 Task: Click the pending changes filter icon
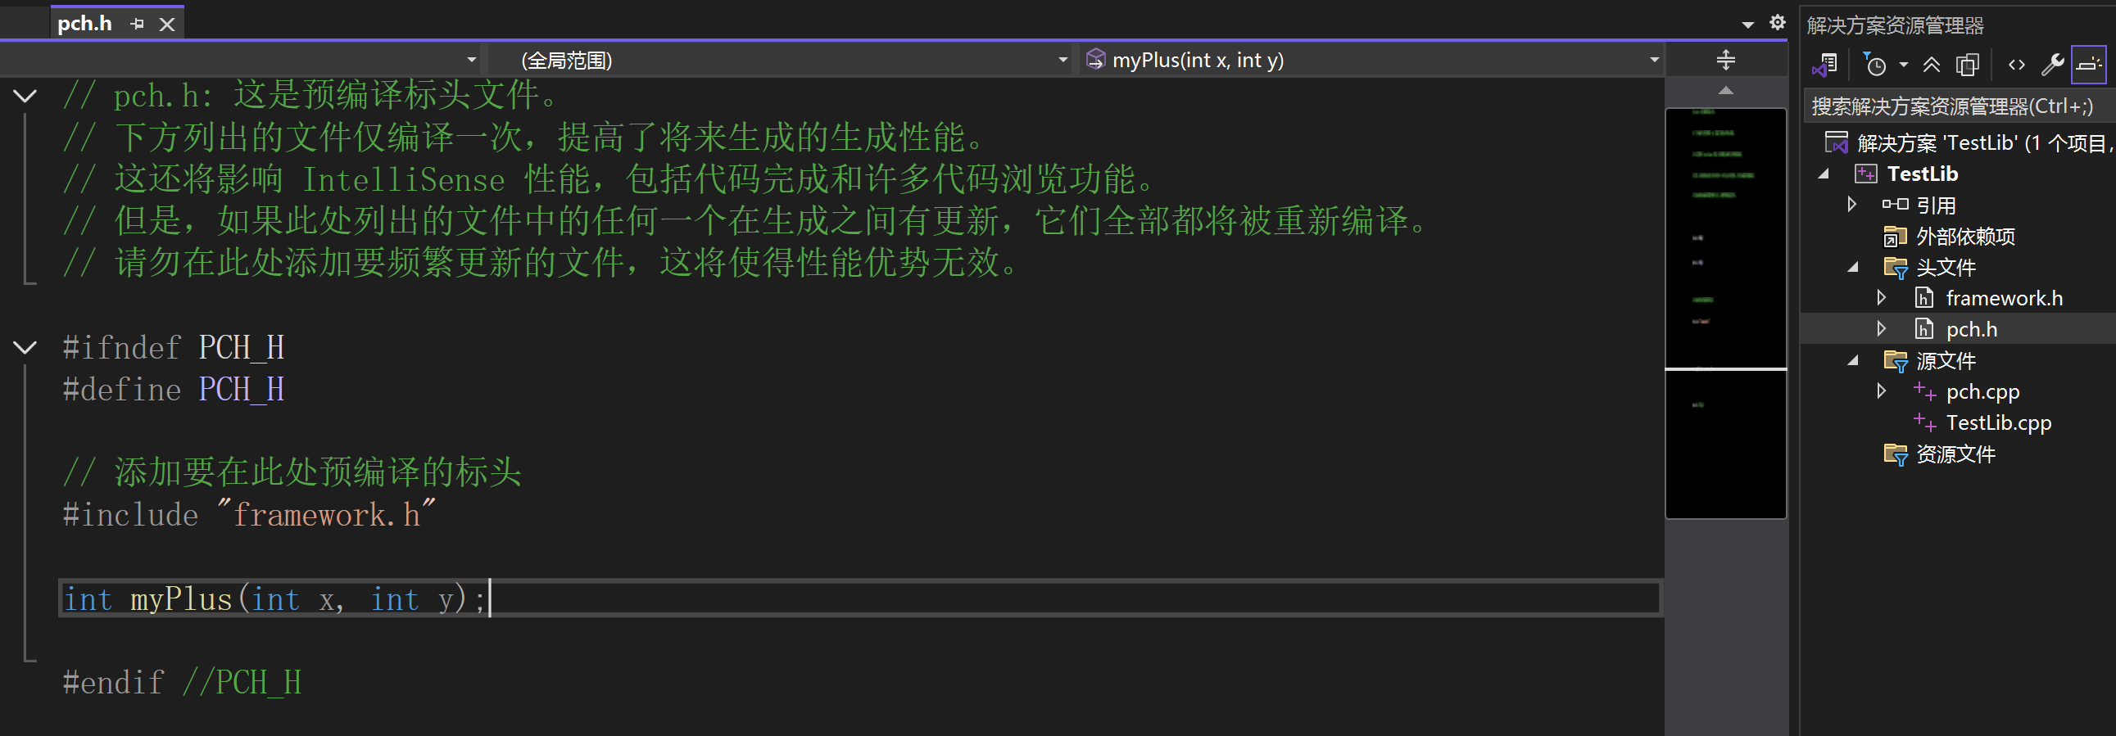[1876, 65]
